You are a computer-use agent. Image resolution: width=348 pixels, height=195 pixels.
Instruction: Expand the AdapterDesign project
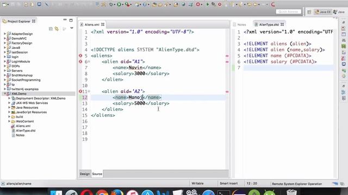(5, 34)
